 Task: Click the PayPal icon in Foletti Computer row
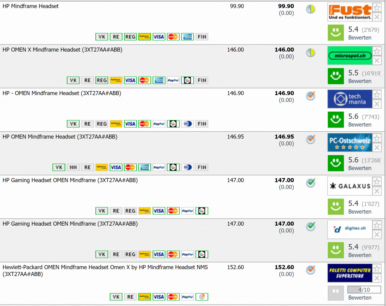[187, 297]
